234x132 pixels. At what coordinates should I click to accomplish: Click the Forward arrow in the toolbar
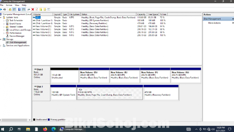pos(5,9)
